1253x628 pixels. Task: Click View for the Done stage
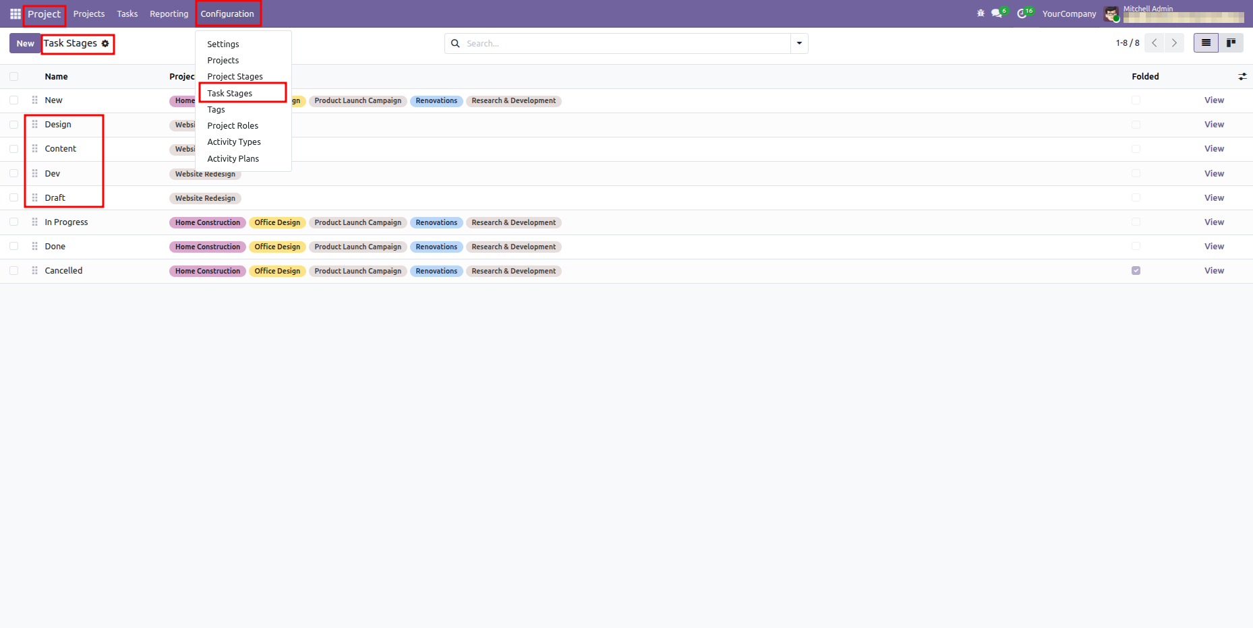click(x=1214, y=247)
